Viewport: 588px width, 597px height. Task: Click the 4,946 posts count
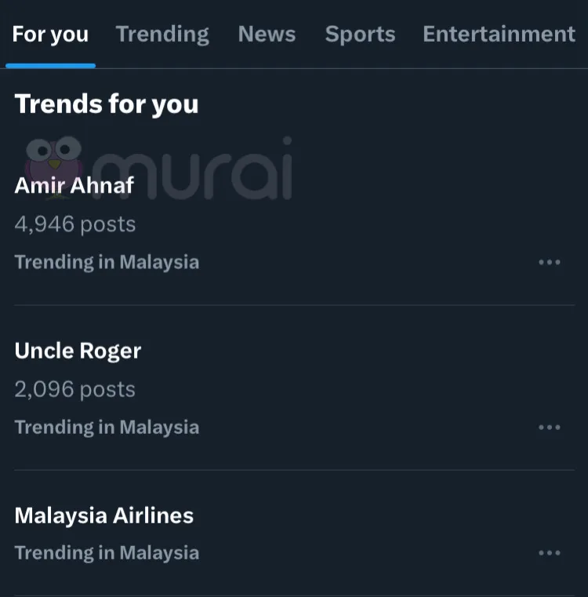(75, 224)
